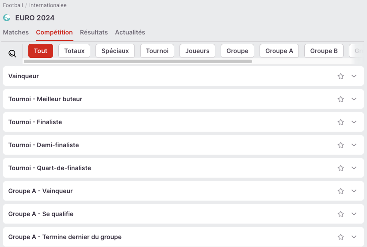Click the Football breadcrumb link
The height and width of the screenshot is (247, 367).
coord(13,5)
